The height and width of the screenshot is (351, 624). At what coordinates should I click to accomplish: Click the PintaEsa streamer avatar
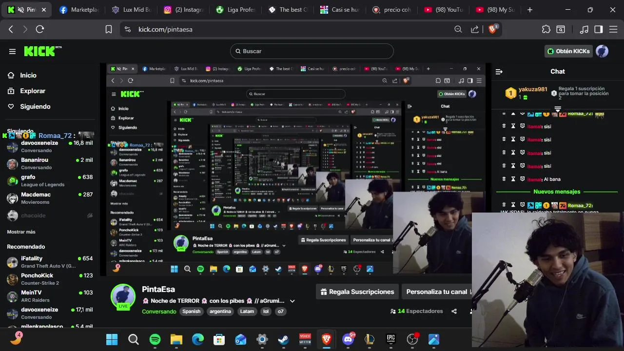coord(123,296)
